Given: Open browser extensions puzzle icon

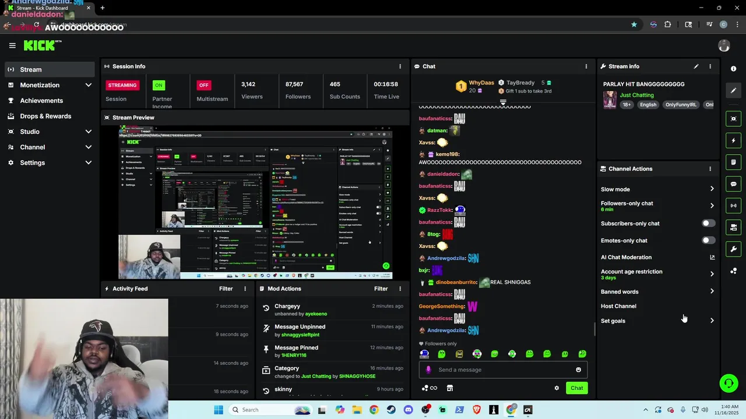Looking at the screenshot, I should tap(667, 24).
